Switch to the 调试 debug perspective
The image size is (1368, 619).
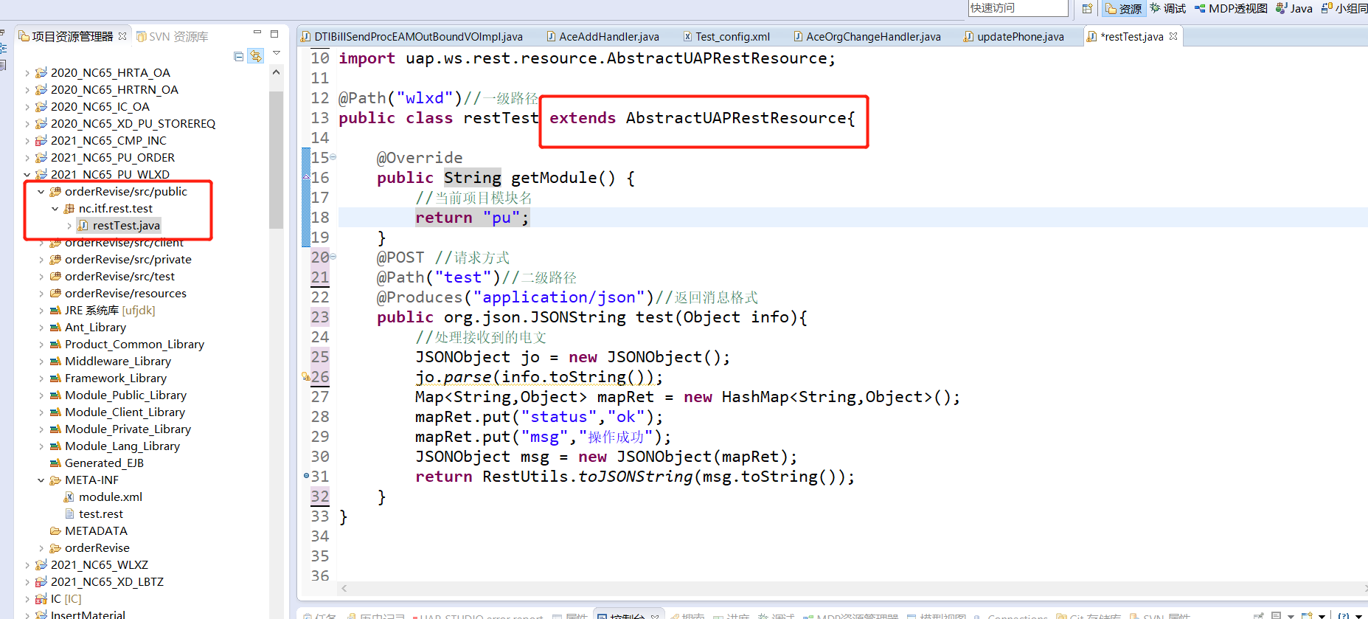click(x=1167, y=9)
